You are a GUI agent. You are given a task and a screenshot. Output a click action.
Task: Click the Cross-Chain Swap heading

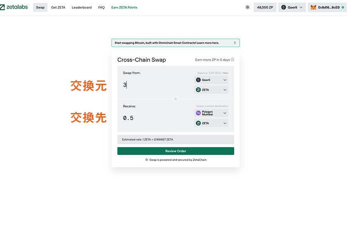click(x=142, y=60)
